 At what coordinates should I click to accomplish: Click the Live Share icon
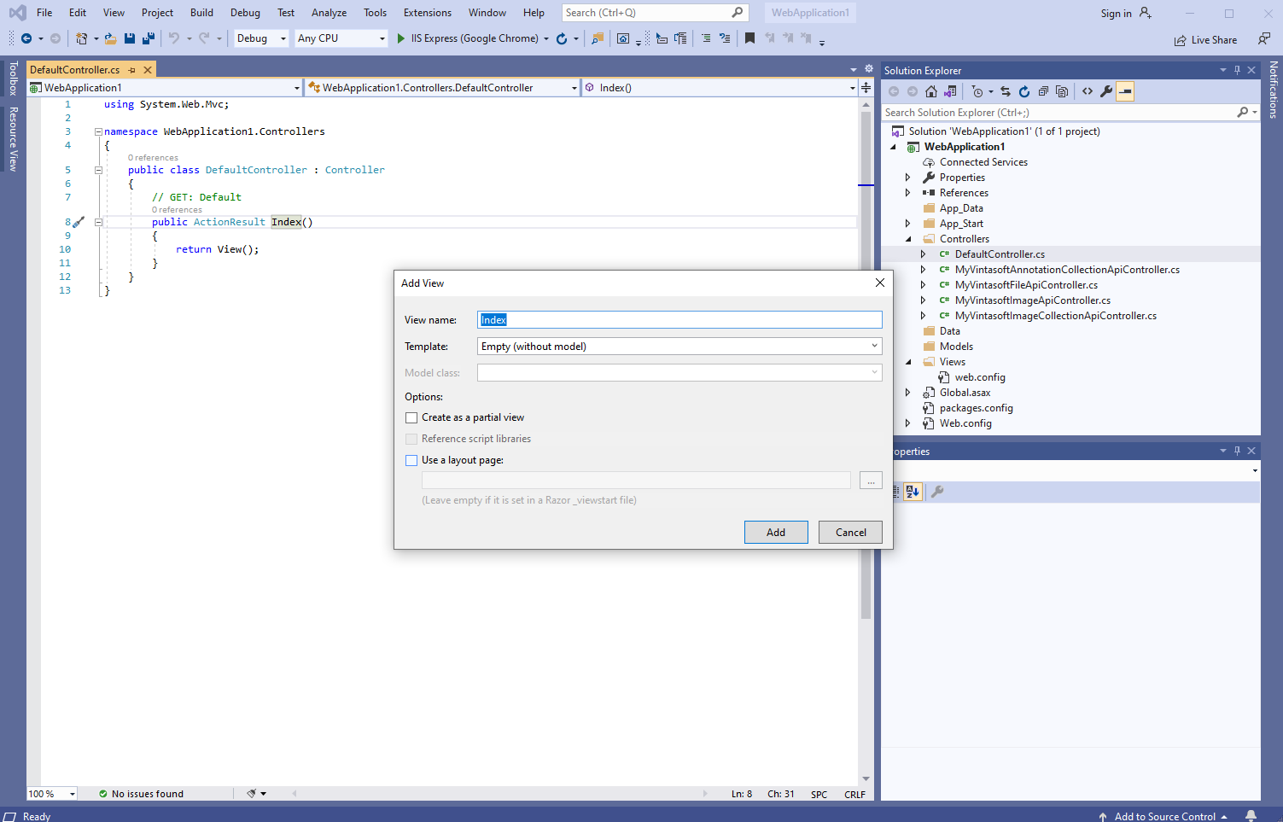[x=1180, y=40]
